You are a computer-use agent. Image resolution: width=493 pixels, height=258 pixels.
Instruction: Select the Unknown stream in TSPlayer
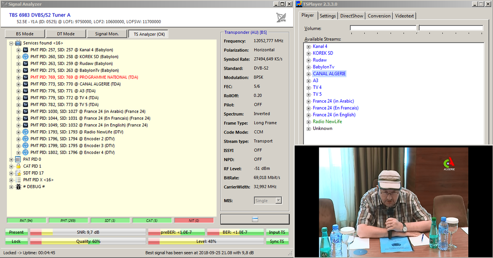click(322, 128)
